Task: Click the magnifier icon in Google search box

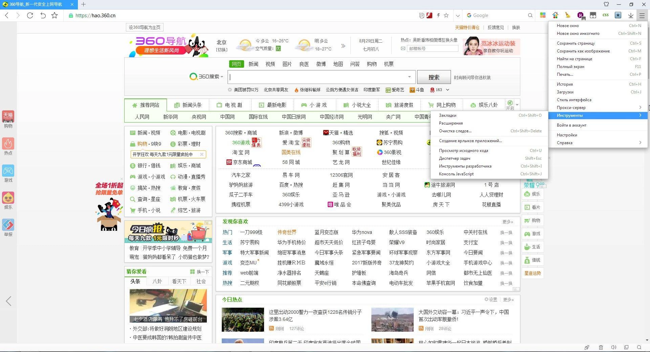Action: (x=530, y=15)
